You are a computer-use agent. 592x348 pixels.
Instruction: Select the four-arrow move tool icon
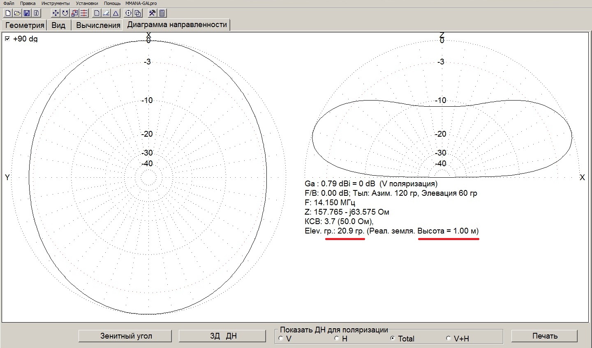[55, 13]
